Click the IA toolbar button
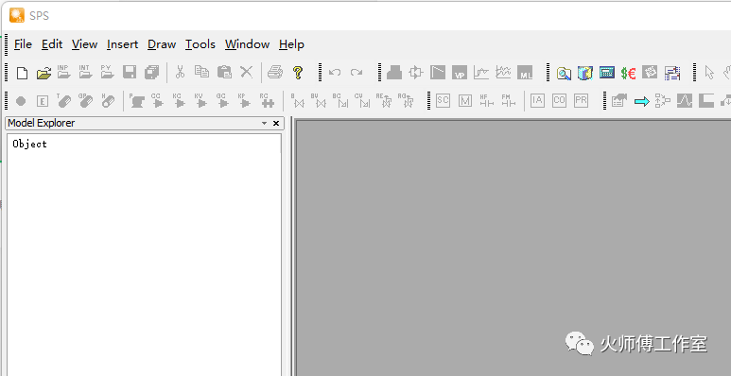This screenshot has height=376, width=731. 537,100
